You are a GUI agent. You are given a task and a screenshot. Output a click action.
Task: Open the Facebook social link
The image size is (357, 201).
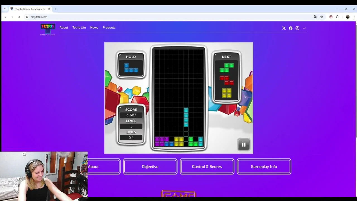click(291, 28)
